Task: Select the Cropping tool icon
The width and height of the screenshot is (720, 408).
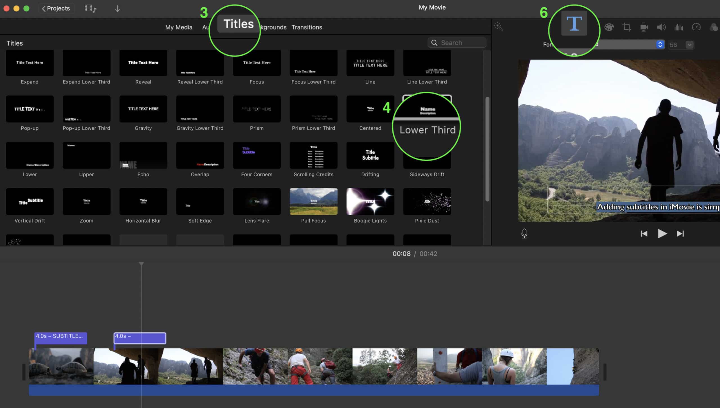Action: (x=626, y=27)
